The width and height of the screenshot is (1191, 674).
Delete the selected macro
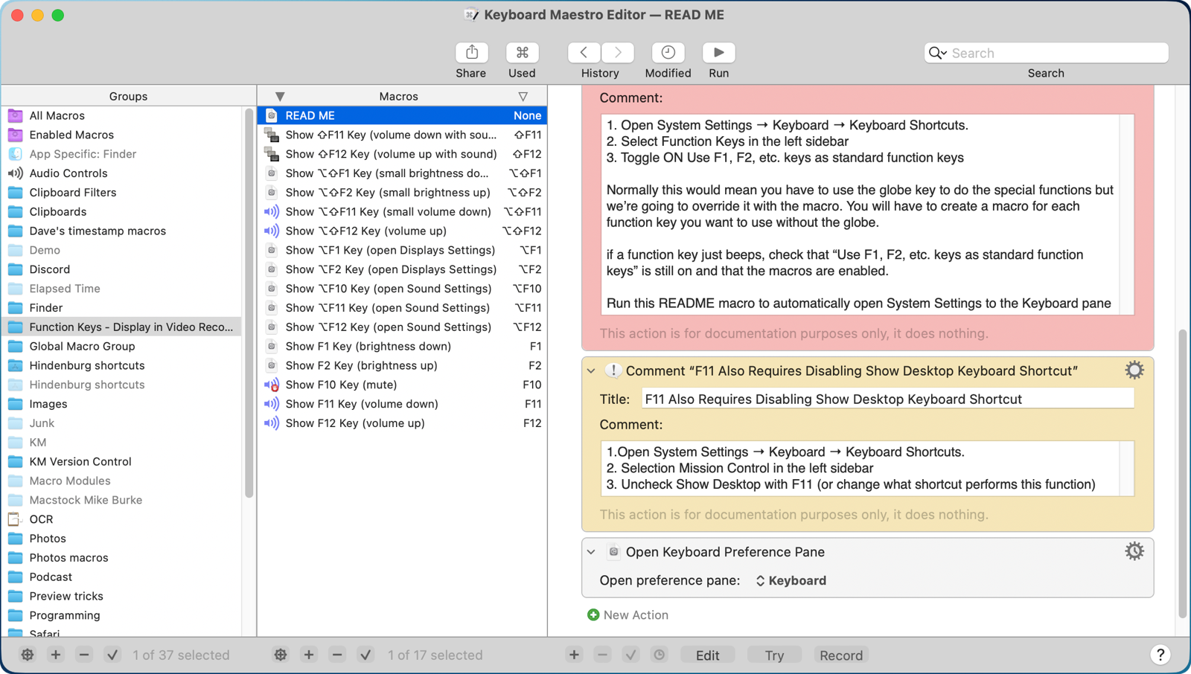click(337, 655)
